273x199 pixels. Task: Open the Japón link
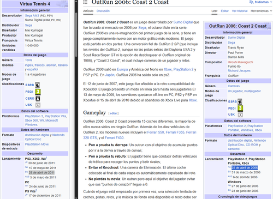click(x=110, y=75)
